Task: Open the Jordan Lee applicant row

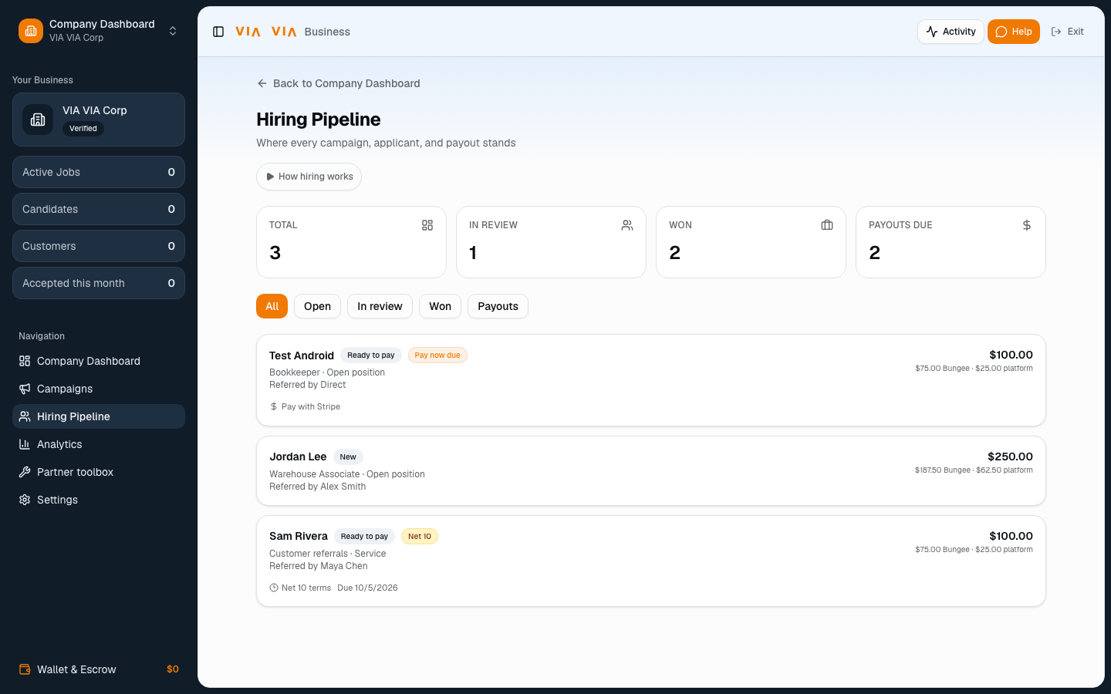Action: (x=651, y=471)
